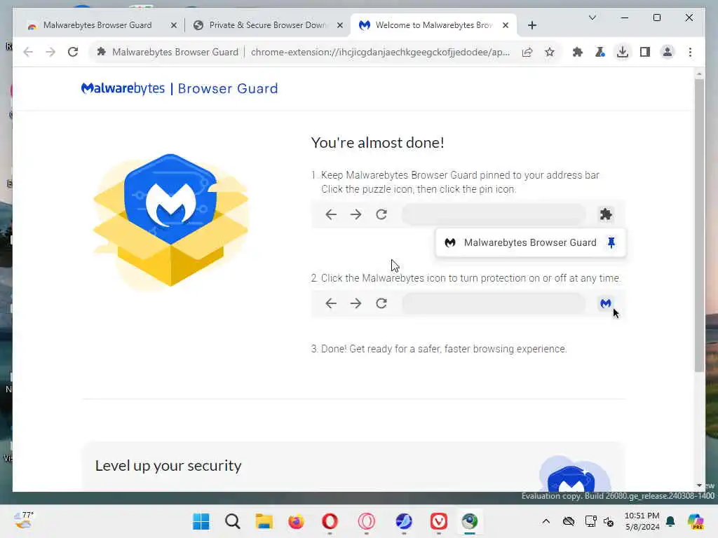Close the Private & Secure Browser tab
This screenshot has height=538, width=718.
[x=340, y=25]
